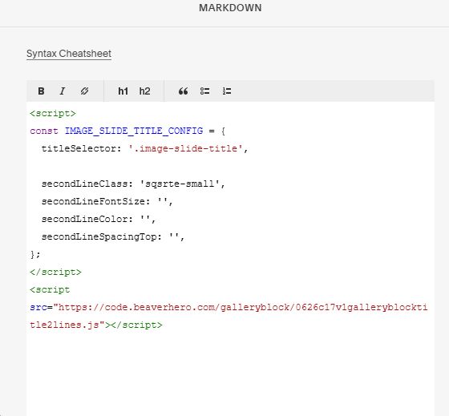Image resolution: width=449 pixels, height=416 pixels.
Task: Toggle italic formatting icon
Action: (63, 91)
